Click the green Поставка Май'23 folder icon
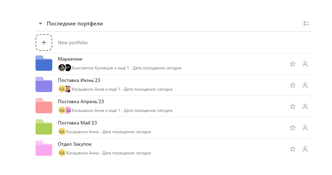The width and height of the screenshot is (332, 175). [x=44, y=127]
